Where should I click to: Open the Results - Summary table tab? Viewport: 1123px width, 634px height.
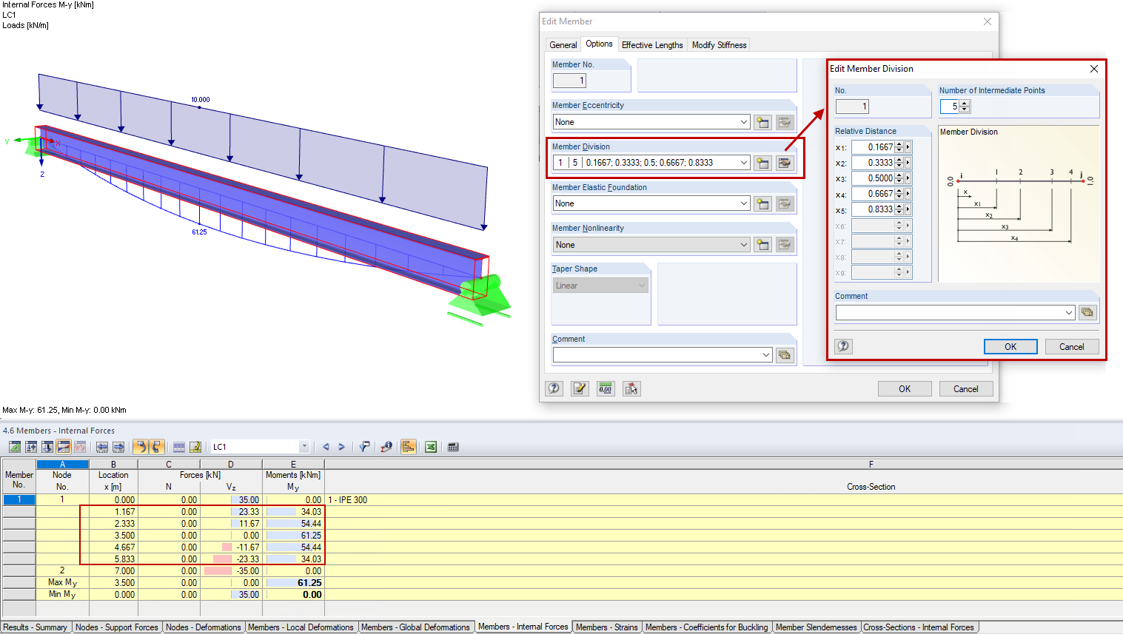35,627
